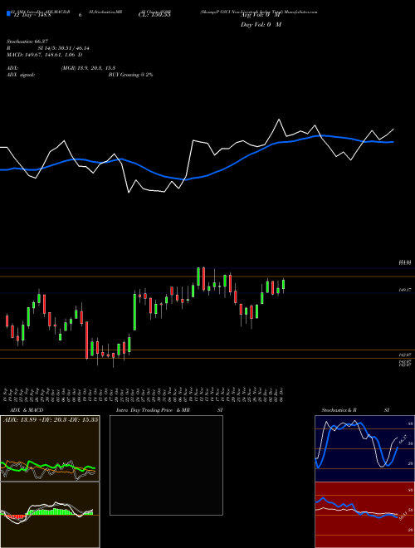The image size is (415, 548).
Task: Click the long red candle at the October low
Action: [x=86, y=340]
